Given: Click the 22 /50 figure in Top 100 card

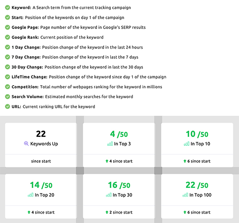Looking at the screenshot, I should coord(197,185).
